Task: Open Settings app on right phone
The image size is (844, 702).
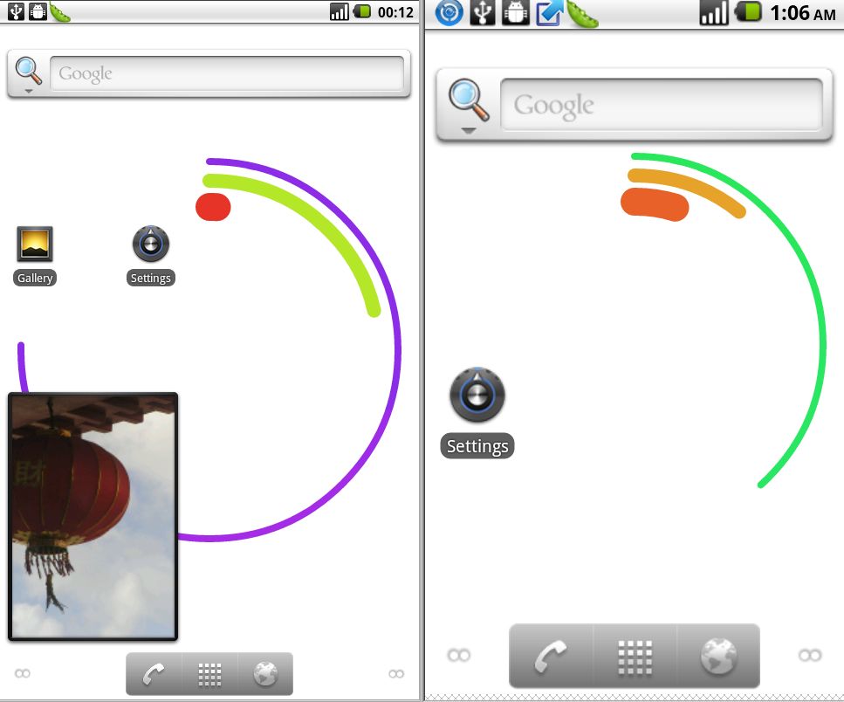Action: [x=477, y=412]
